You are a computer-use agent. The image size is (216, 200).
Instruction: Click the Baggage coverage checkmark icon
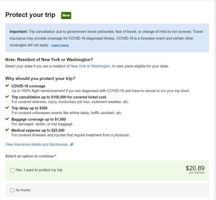point(7,119)
